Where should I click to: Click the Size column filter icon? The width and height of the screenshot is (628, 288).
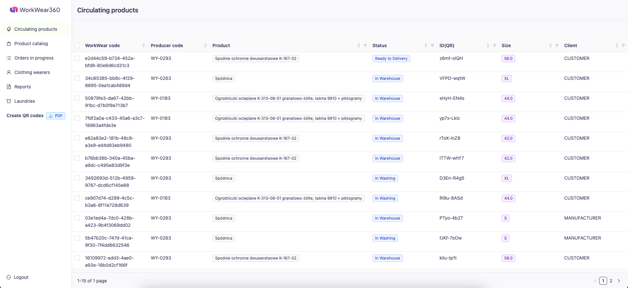pos(557,45)
